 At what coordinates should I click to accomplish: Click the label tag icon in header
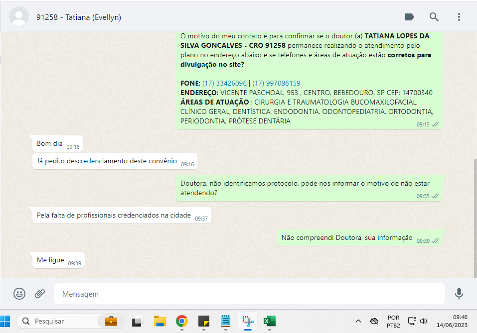(409, 17)
